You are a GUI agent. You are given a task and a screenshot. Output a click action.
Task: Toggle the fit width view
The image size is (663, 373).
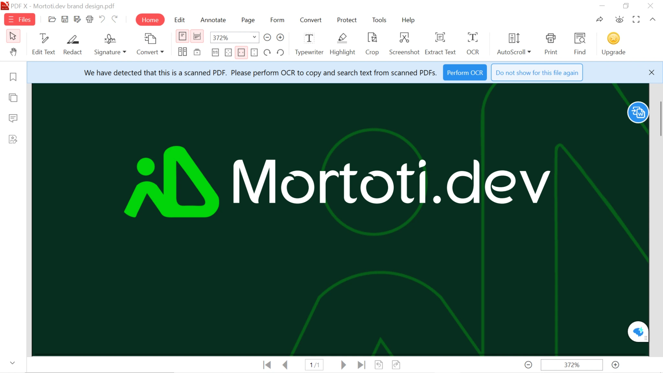pyautogui.click(x=241, y=52)
